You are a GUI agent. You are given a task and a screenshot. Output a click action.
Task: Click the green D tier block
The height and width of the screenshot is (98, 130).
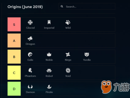point(14,89)
